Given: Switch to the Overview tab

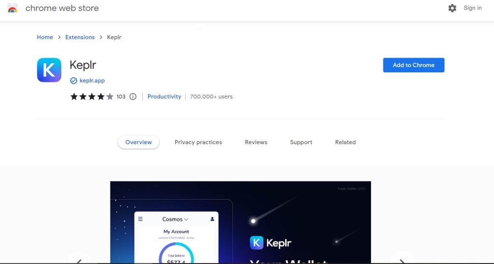Looking at the screenshot, I should pyautogui.click(x=138, y=142).
